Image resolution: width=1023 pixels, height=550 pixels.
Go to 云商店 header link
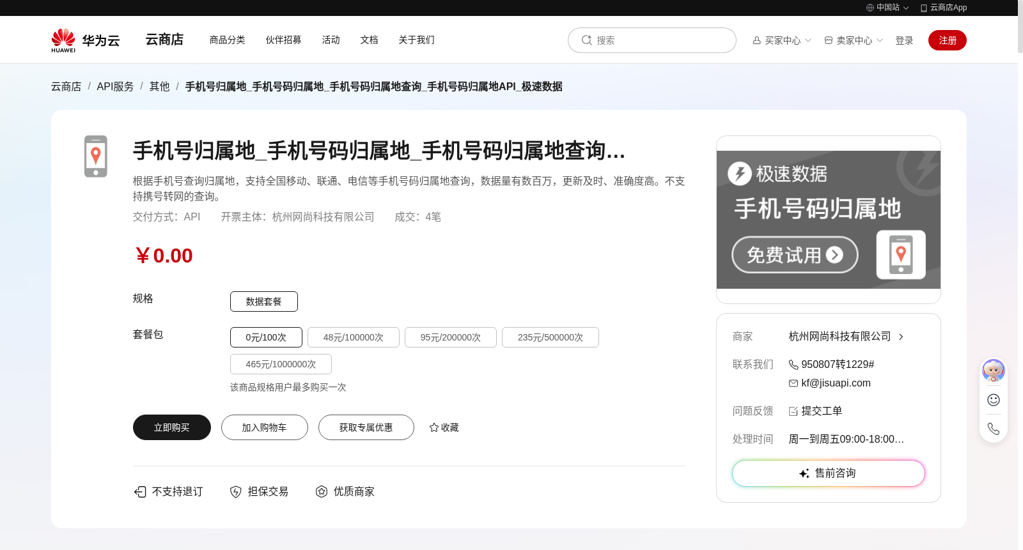164,40
